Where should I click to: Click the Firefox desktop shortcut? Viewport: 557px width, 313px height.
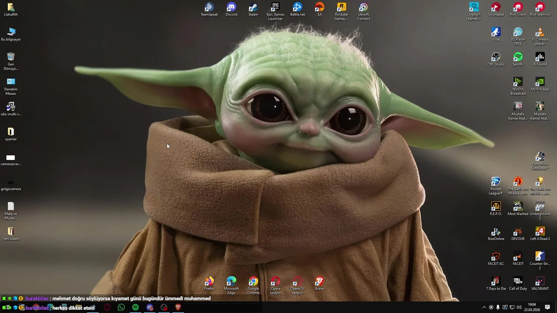point(209,283)
